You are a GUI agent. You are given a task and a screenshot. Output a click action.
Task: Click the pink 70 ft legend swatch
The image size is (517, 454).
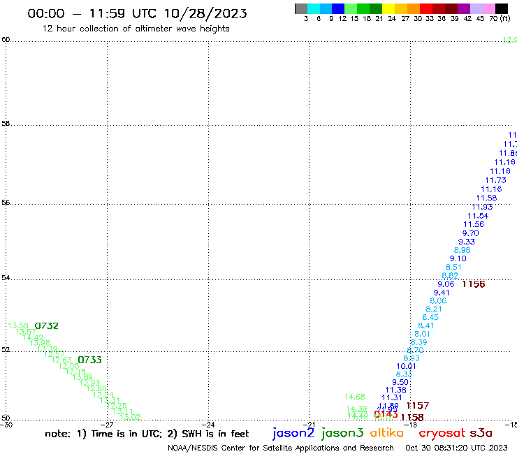click(x=488, y=8)
